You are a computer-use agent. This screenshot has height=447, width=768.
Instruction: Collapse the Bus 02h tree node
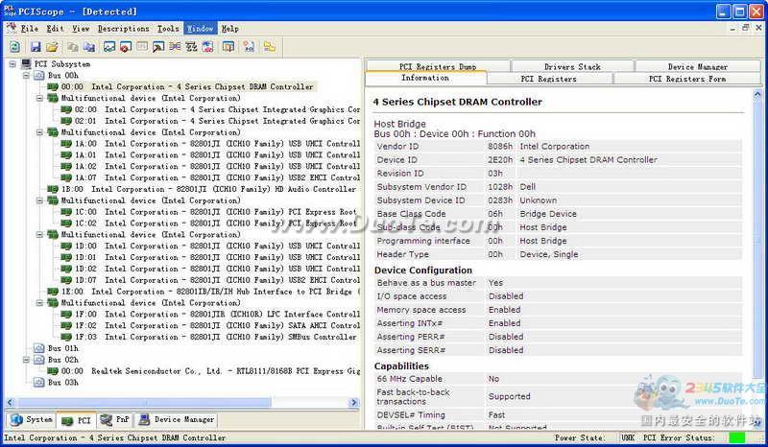point(27,360)
